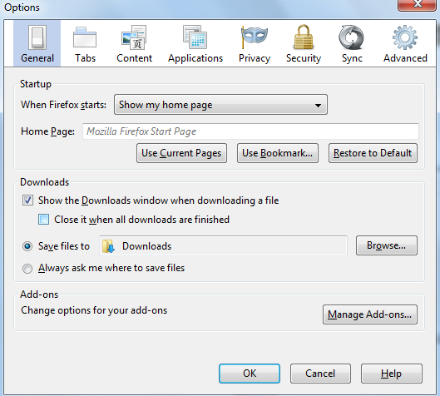The width and height of the screenshot is (440, 396).
Task: Uncheck Show the Downloads window checkbox
Action: [x=27, y=200]
